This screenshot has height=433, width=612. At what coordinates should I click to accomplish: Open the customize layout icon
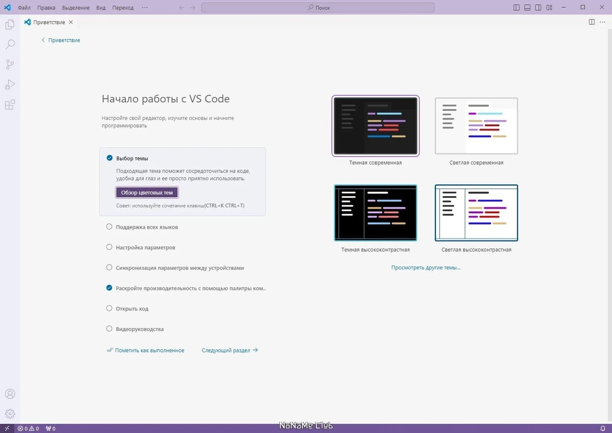tap(549, 8)
